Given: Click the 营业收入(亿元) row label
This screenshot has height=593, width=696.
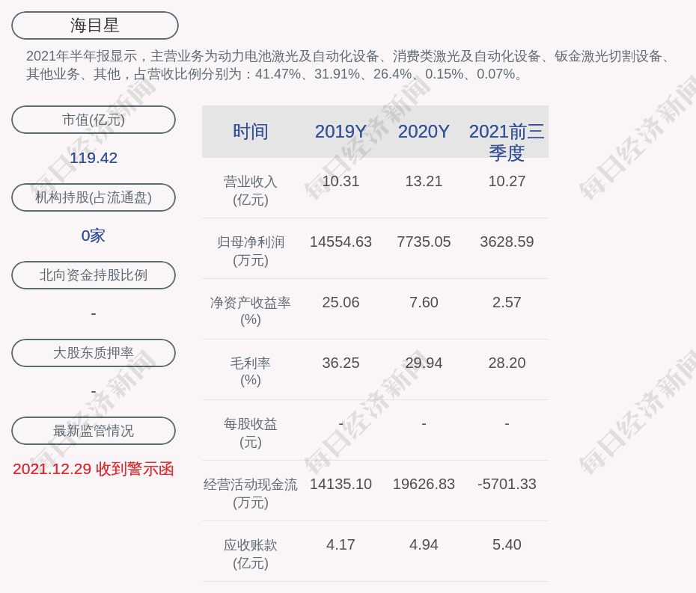Looking at the screenshot, I should pyautogui.click(x=251, y=191).
